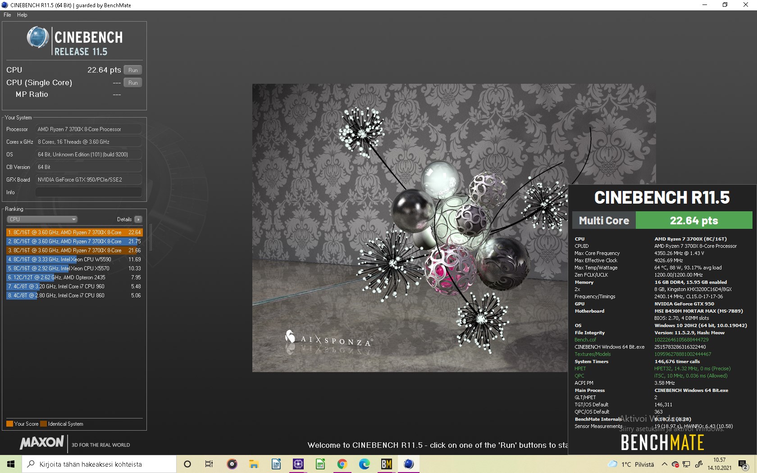Click the Cores x GHz value field
Image resolution: width=757 pixels, height=473 pixels.
point(89,142)
